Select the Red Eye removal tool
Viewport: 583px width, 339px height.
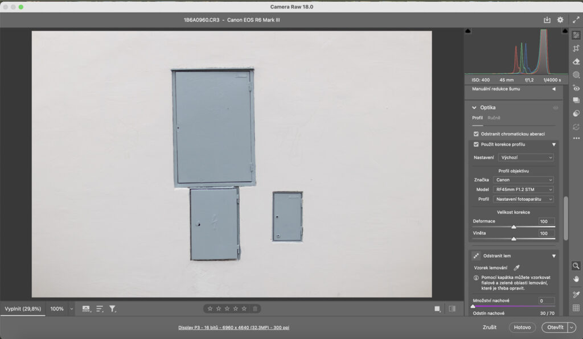pos(576,88)
